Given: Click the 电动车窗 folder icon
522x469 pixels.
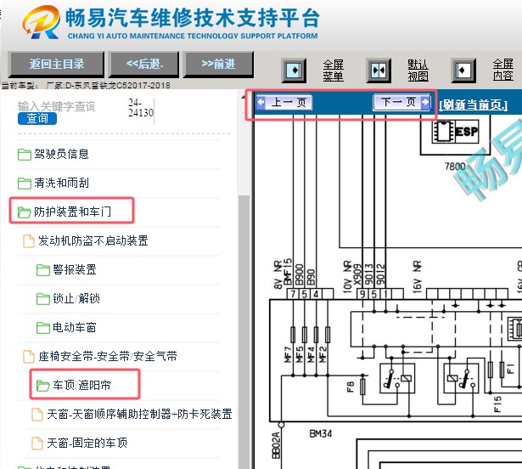Looking at the screenshot, I should [x=43, y=328].
